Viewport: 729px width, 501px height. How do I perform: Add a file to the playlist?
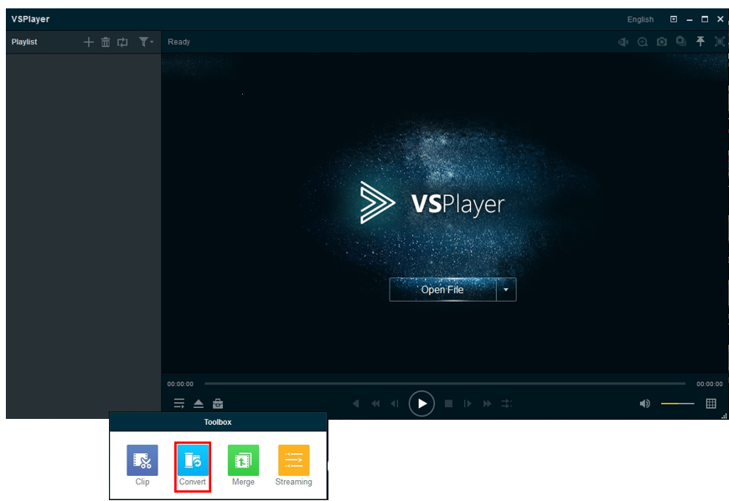pyautogui.click(x=89, y=42)
